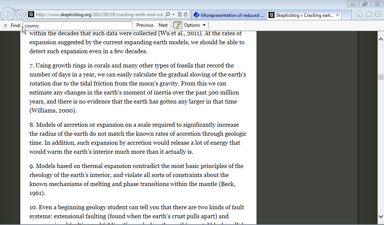Close the Find bar
This screenshot has height=225, width=384.
click(5, 25)
